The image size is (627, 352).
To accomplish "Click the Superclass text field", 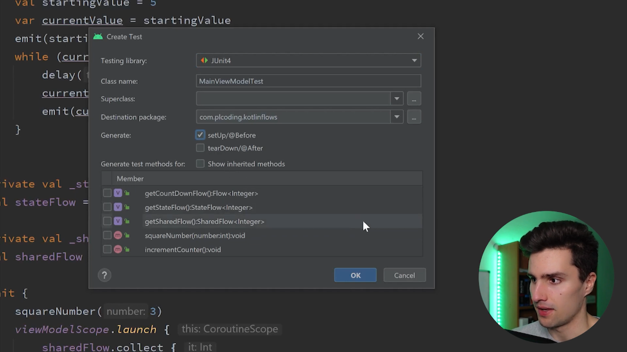I will (293, 99).
